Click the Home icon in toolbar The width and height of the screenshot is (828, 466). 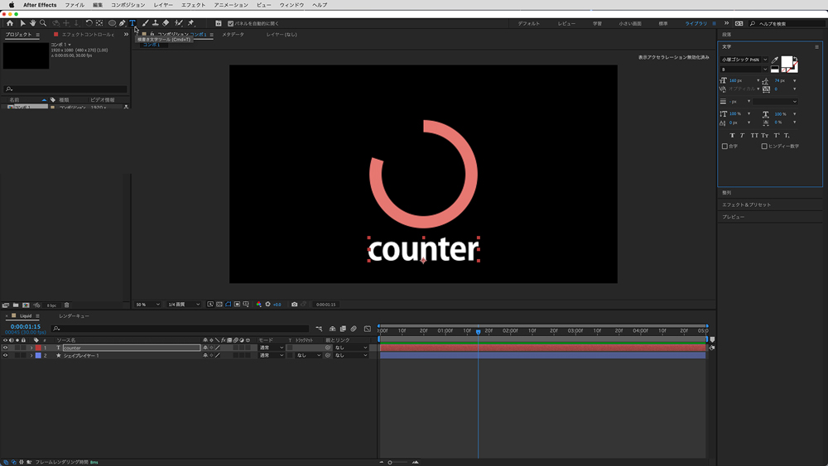pyautogui.click(x=10, y=23)
